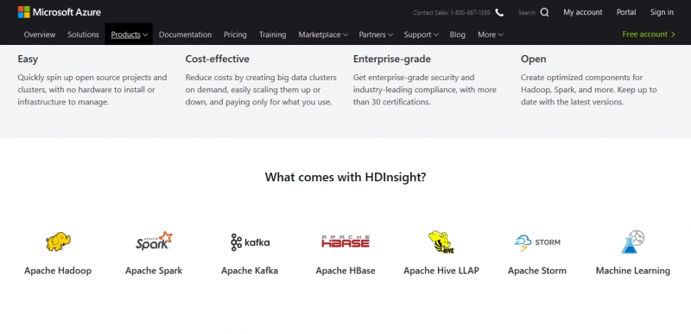Expand the Support dropdown menu
Viewport: 691px width, 334px height.
[421, 35]
